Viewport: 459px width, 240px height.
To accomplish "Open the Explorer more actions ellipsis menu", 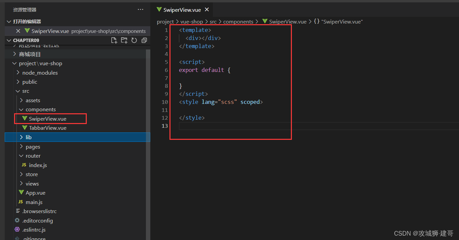I will tap(141, 9).
